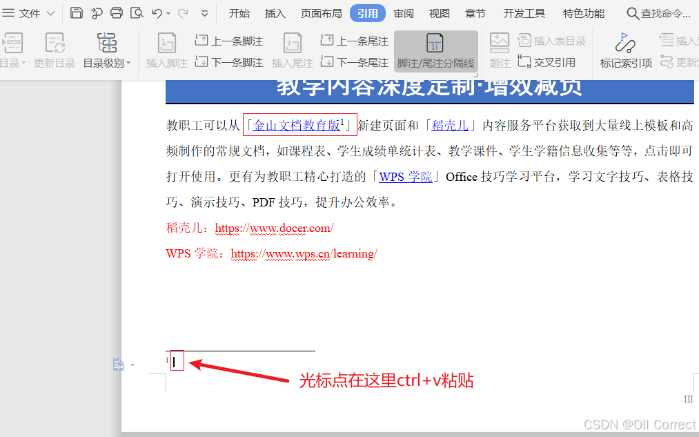The width and height of the screenshot is (699, 437).
Task: Click the footnote reference superscript 1 in text
Action: coord(342,122)
